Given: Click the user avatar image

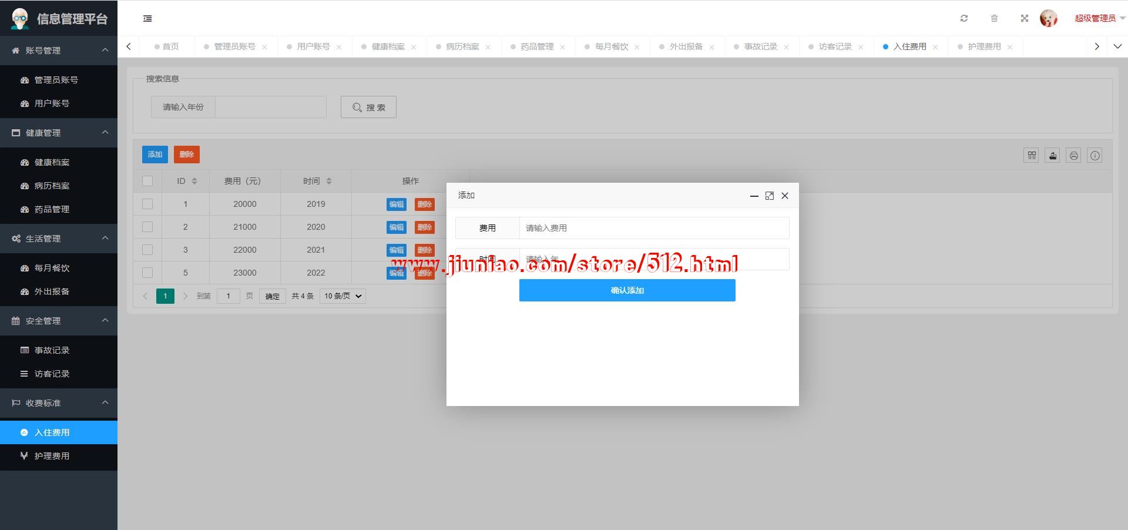Looking at the screenshot, I should 1049,18.
